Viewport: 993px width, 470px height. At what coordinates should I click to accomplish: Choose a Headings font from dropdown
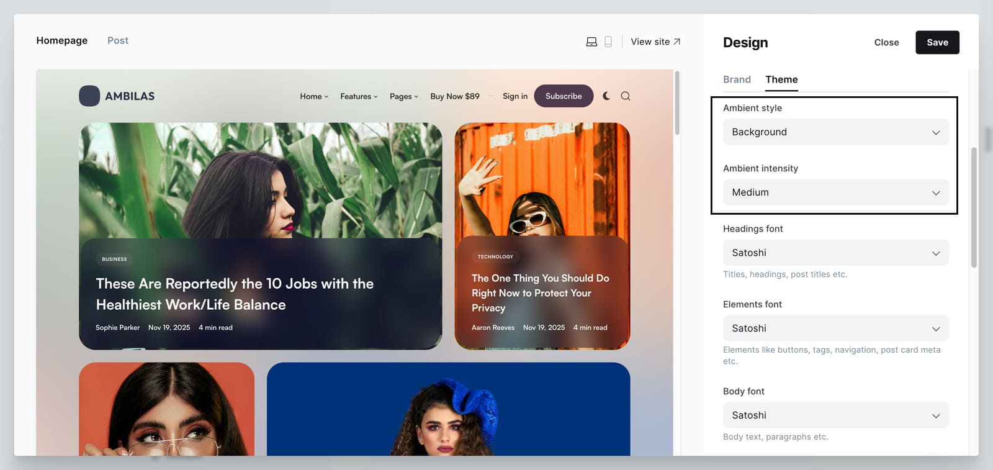[835, 253]
